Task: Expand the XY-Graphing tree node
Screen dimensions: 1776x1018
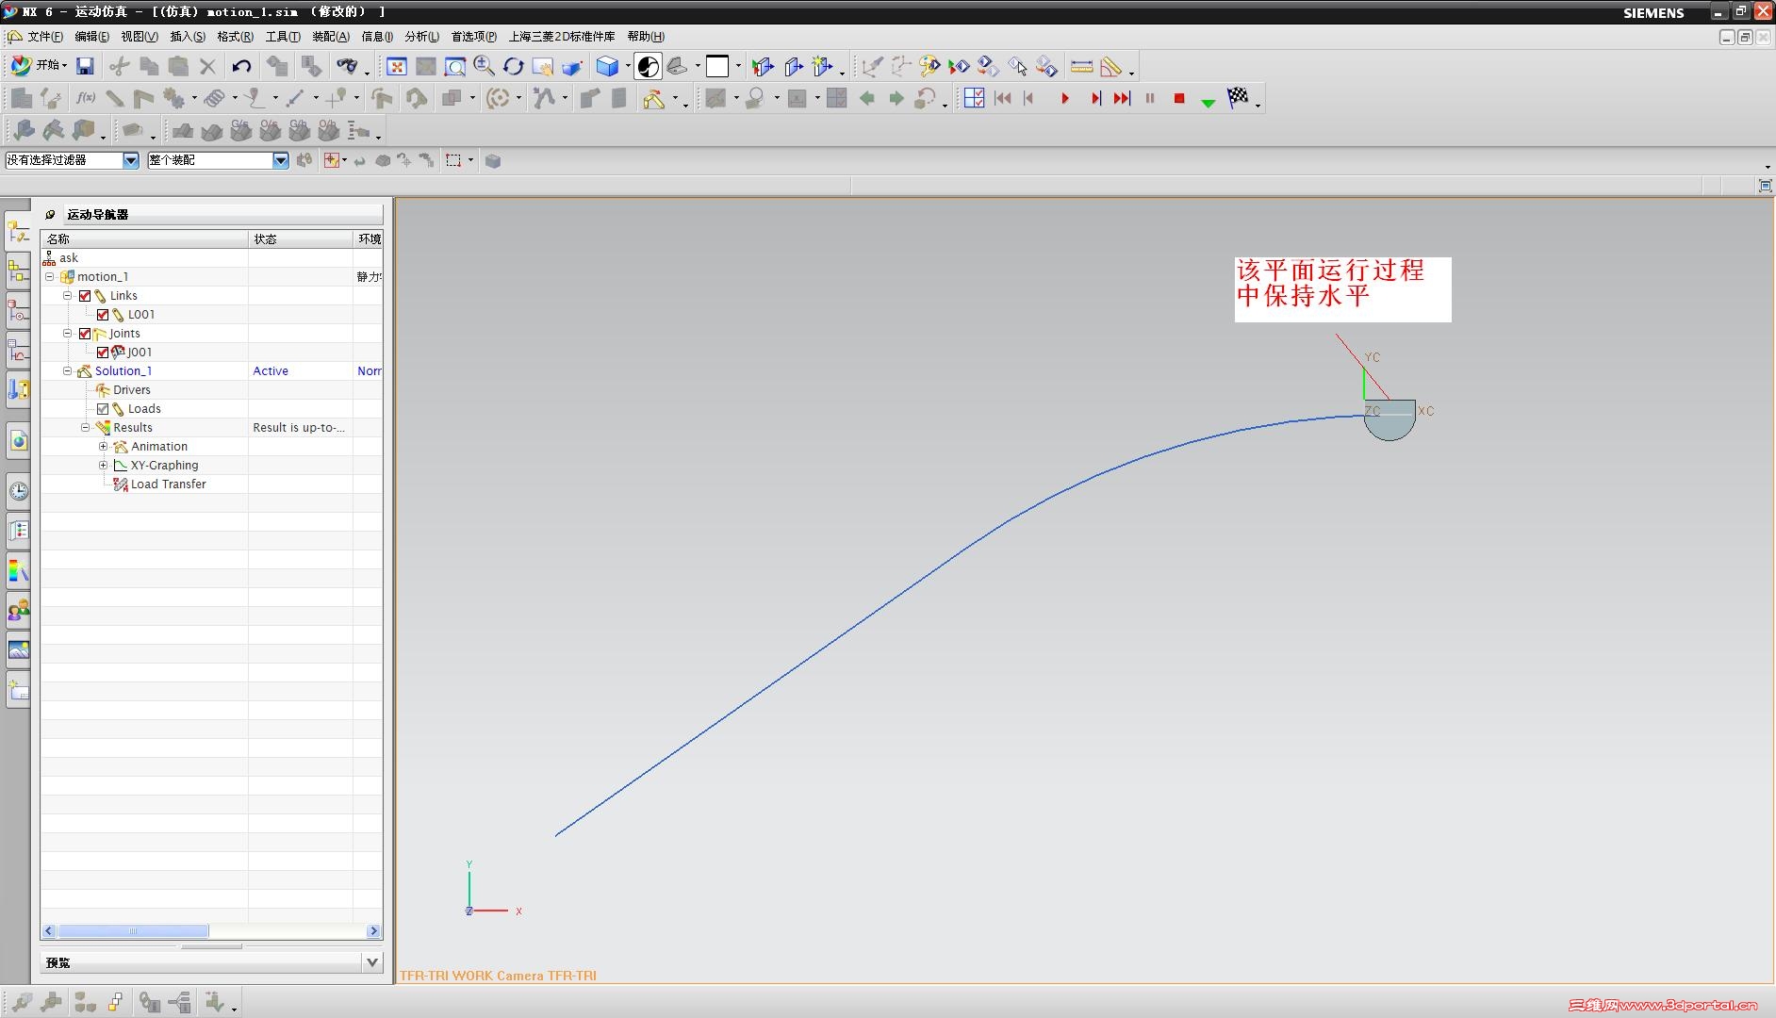Action: [104, 466]
